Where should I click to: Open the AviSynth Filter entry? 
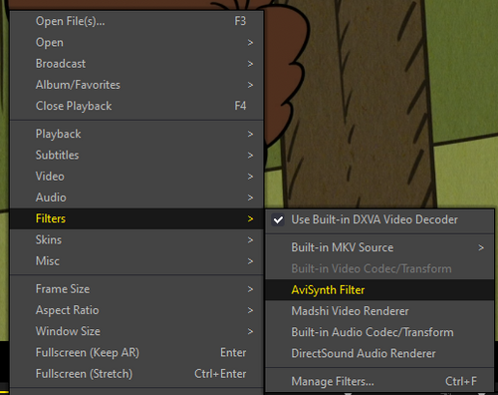(379, 290)
